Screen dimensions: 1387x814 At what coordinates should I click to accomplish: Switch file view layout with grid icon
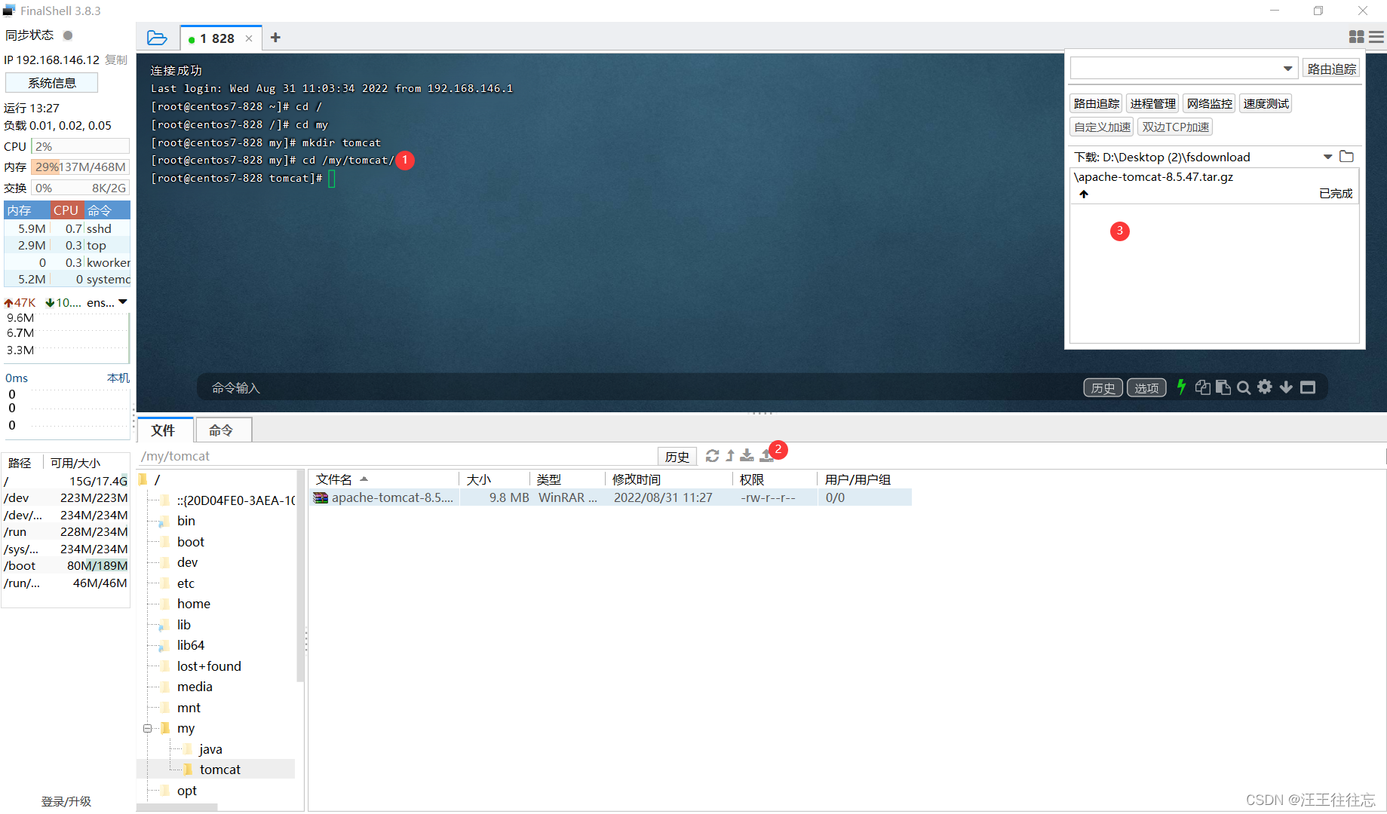tap(1356, 36)
